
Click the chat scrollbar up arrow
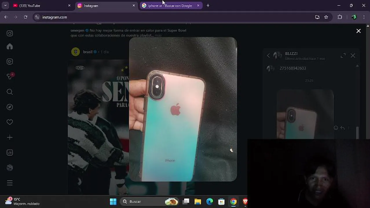coord(357,66)
